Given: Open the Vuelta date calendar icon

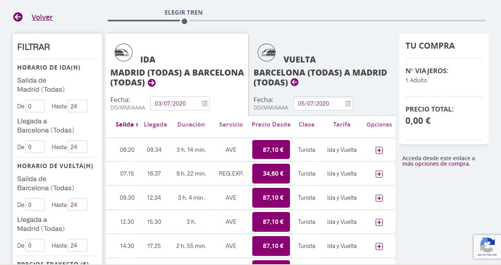Looking at the screenshot, I should coord(348,104).
